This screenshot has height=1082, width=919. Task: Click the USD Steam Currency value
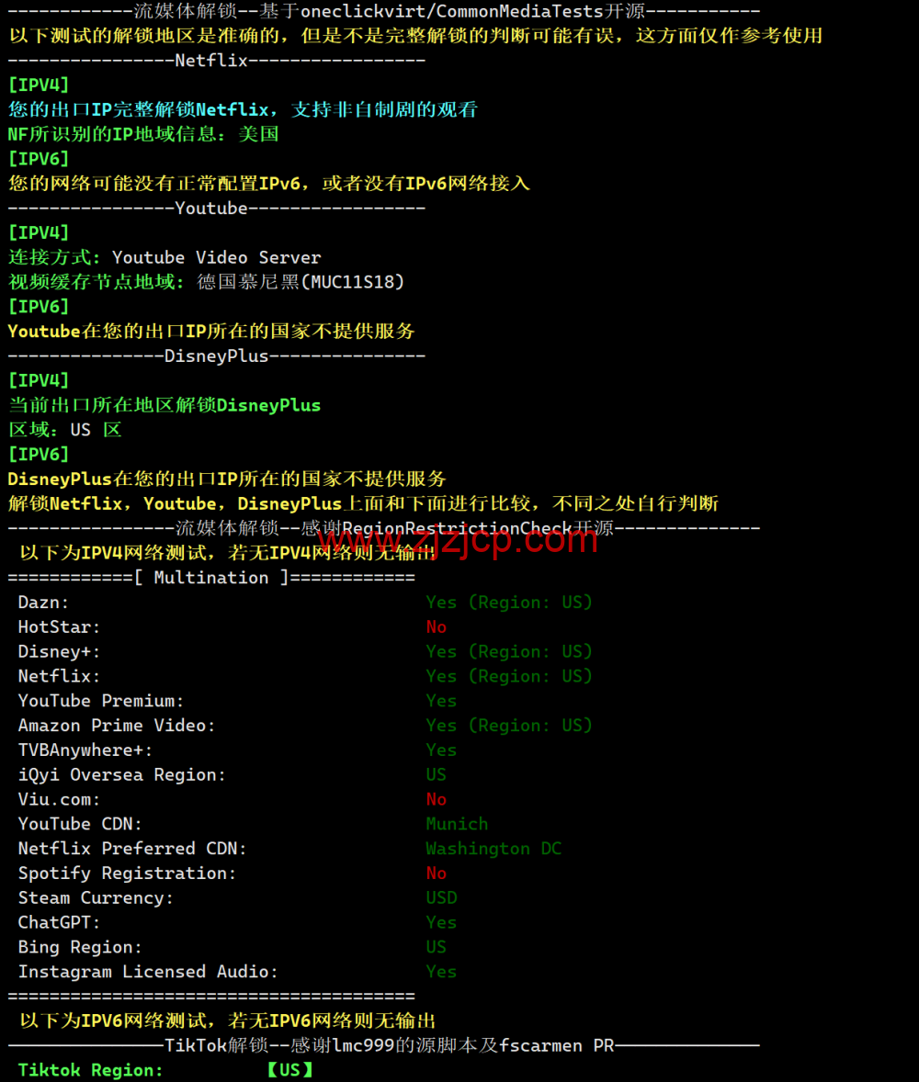pos(442,897)
